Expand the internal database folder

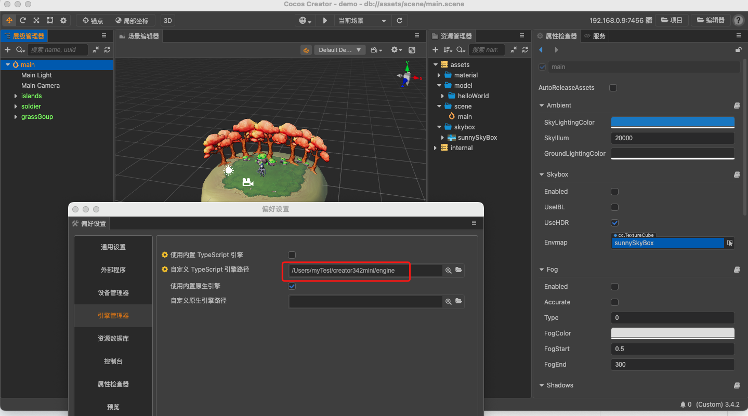coord(435,148)
